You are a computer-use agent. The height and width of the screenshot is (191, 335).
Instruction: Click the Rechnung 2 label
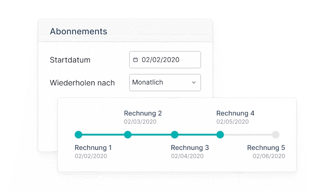tap(143, 113)
